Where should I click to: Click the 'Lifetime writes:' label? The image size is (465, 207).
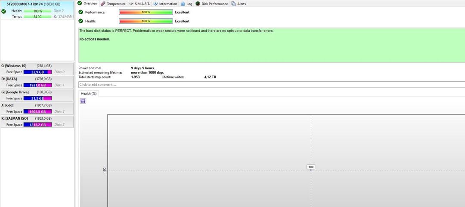pos(173,77)
